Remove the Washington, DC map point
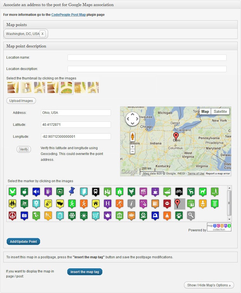This screenshot has width=241, height=293. (42, 34)
